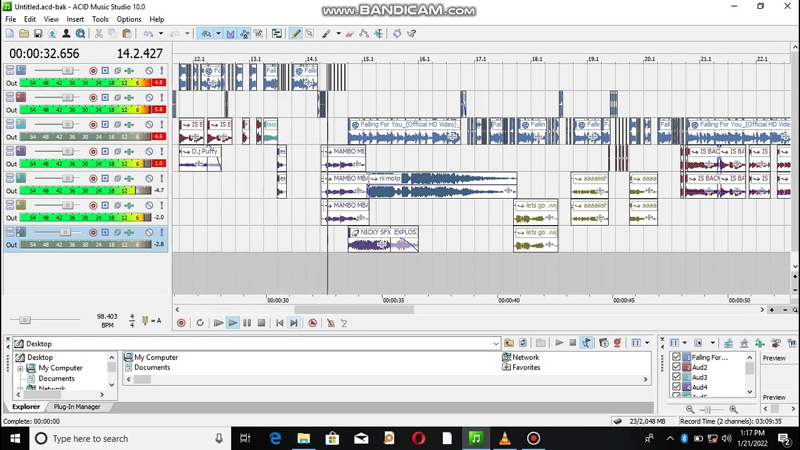This screenshot has height=450, width=800.
Task: Arm track 7 for record
Action: (93, 232)
